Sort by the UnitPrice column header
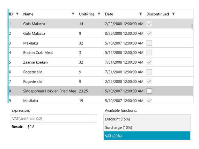Image resolution: width=199 pixels, height=149 pixels. tap(87, 14)
